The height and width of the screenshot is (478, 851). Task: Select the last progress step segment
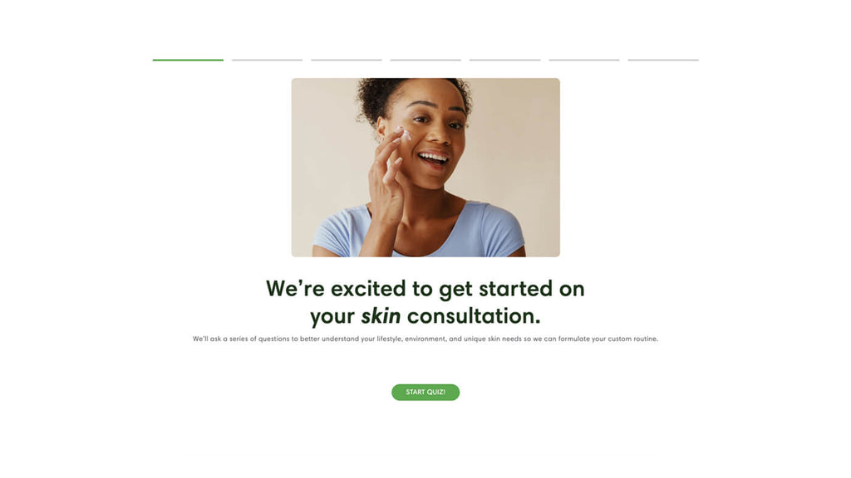[663, 60]
